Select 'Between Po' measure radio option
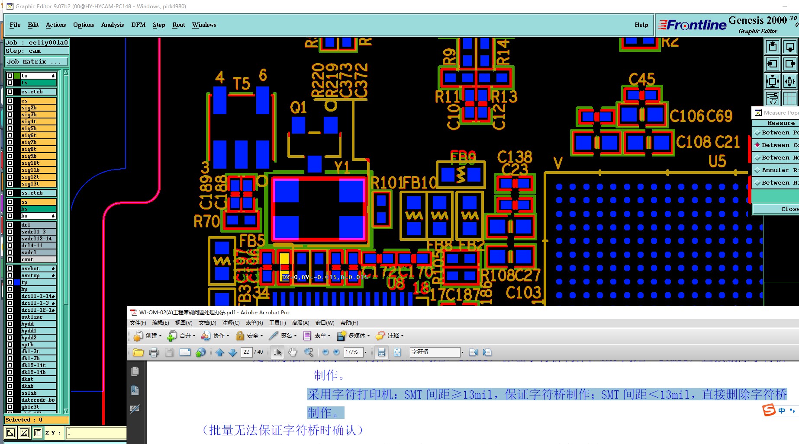Image resolution: width=799 pixels, height=444 pixels. [757, 133]
